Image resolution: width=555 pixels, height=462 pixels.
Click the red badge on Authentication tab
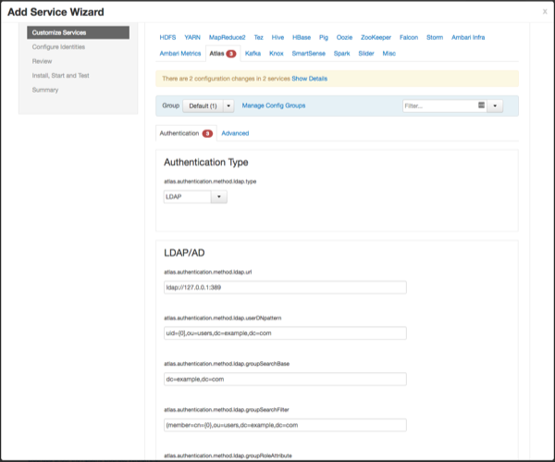(208, 133)
